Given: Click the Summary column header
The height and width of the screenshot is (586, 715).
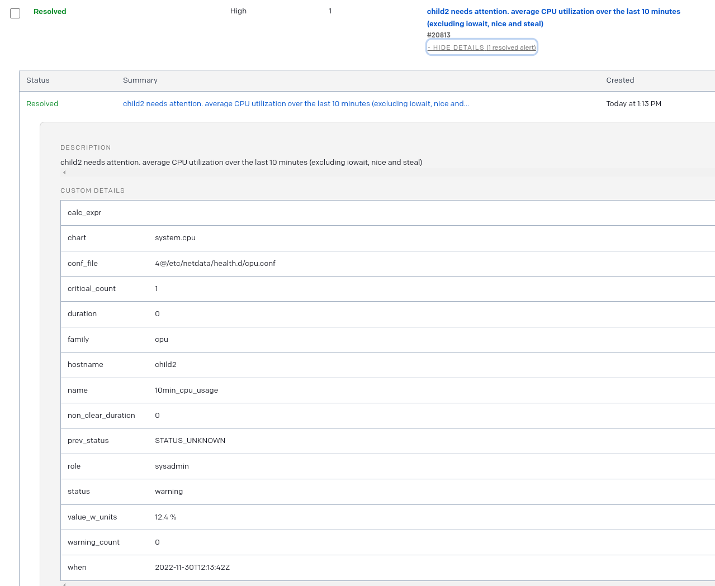Looking at the screenshot, I should 140,80.
